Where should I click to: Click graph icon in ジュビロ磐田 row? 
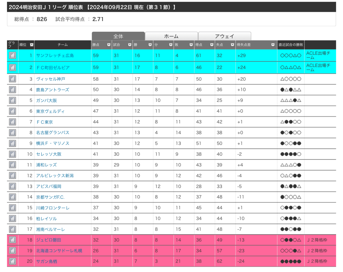coord(12,240)
